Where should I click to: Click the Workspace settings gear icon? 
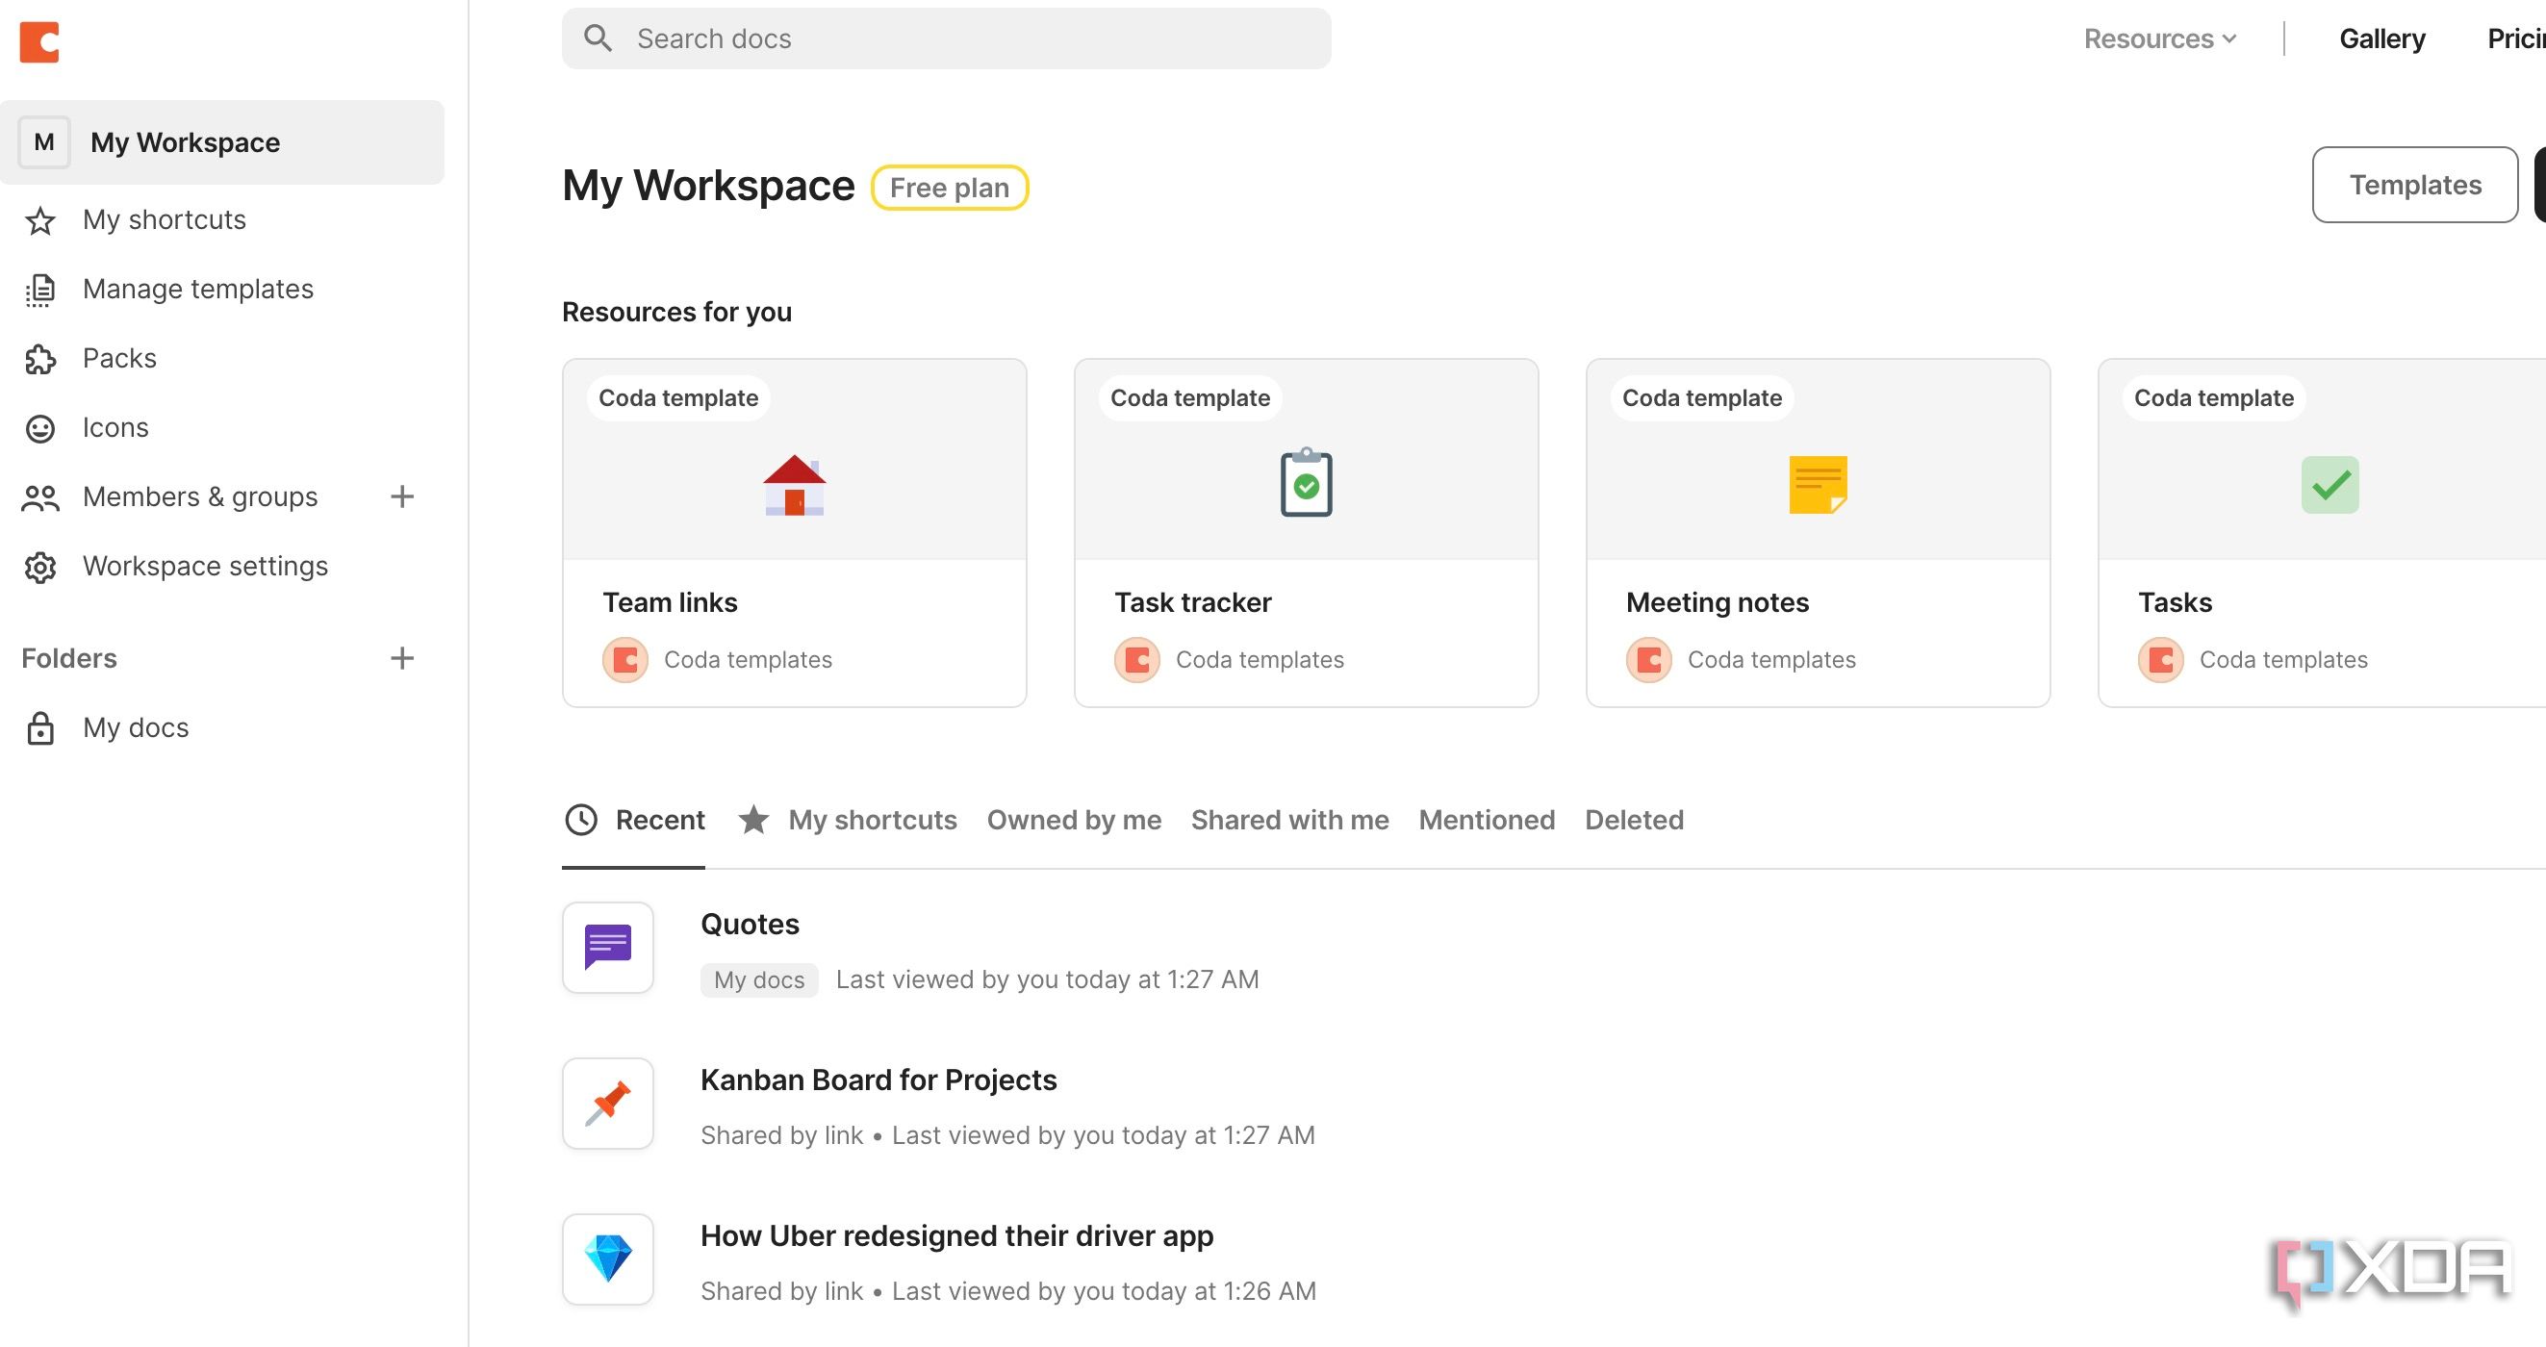[x=40, y=567]
